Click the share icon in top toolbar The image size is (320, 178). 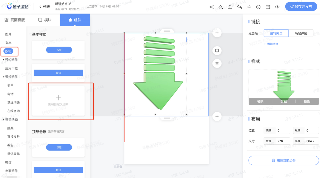tap(211, 7)
